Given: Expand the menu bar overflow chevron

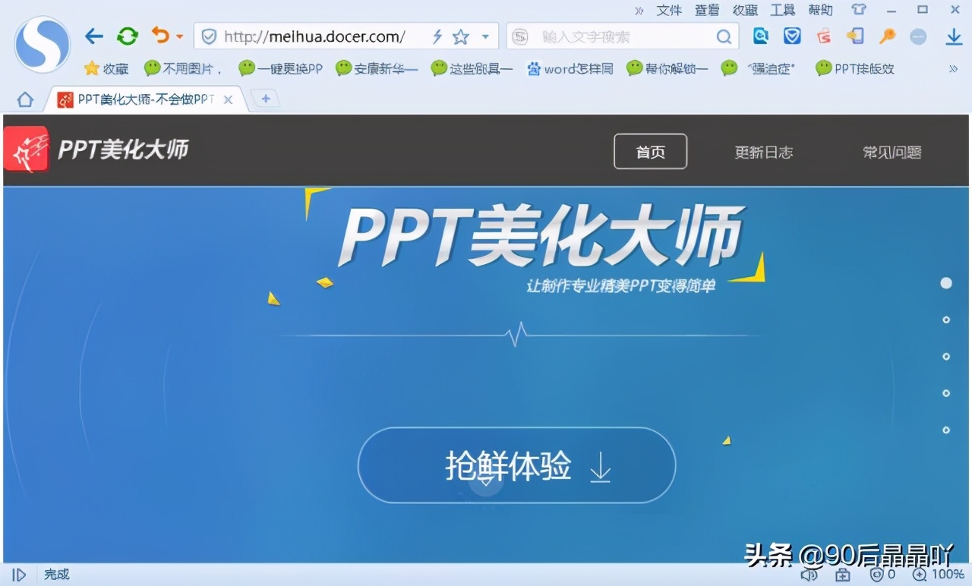Looking at the screenshot, I should click(639, 10).
